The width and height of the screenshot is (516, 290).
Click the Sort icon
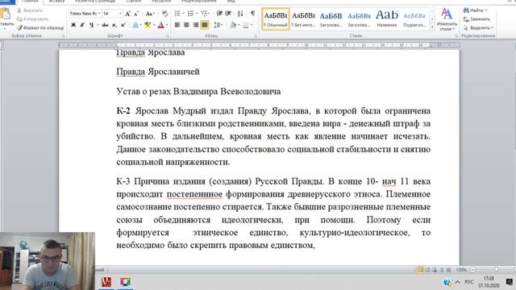(x=240, y=14)
